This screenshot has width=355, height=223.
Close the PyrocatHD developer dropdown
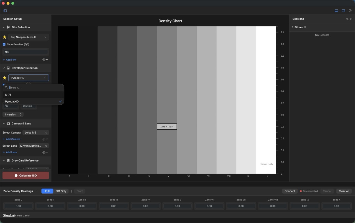click(29, 78)
